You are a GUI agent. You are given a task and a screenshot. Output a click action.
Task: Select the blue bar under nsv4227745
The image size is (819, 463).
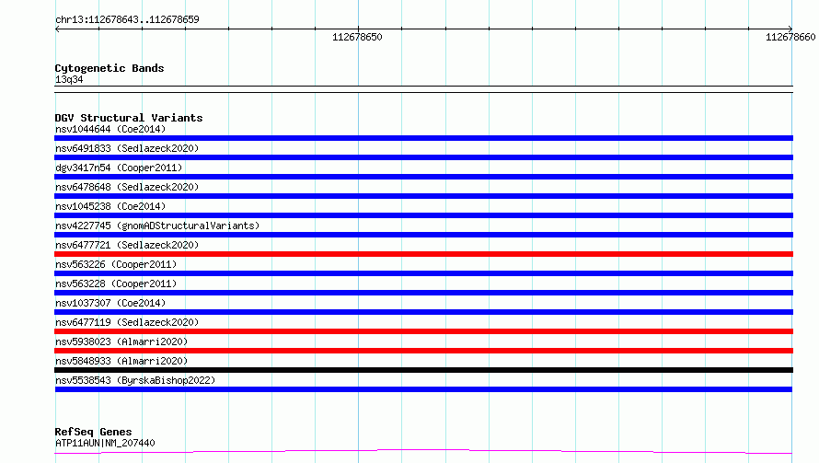[x=423, y=235]
